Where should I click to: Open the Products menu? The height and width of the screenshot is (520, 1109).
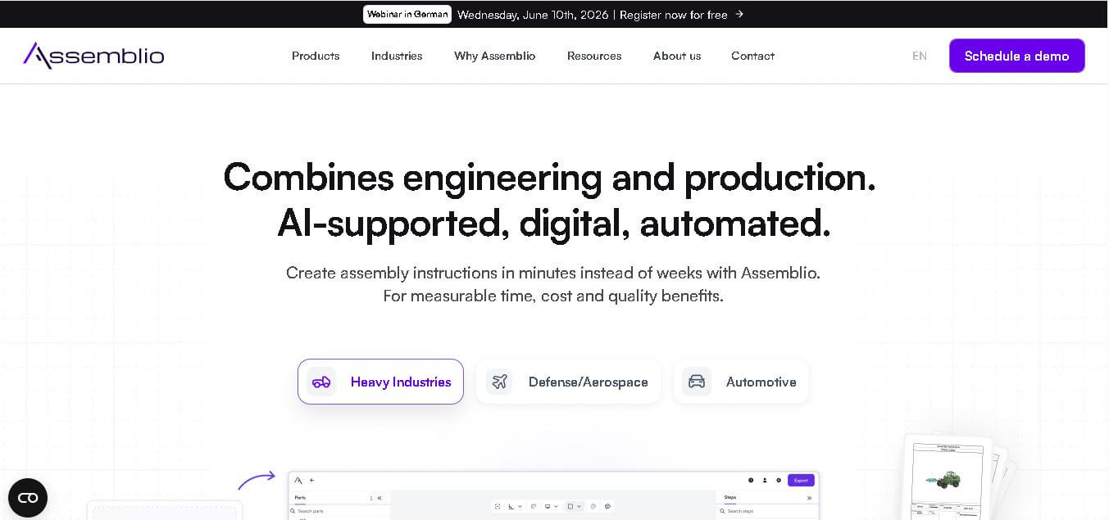pos(316,56)
